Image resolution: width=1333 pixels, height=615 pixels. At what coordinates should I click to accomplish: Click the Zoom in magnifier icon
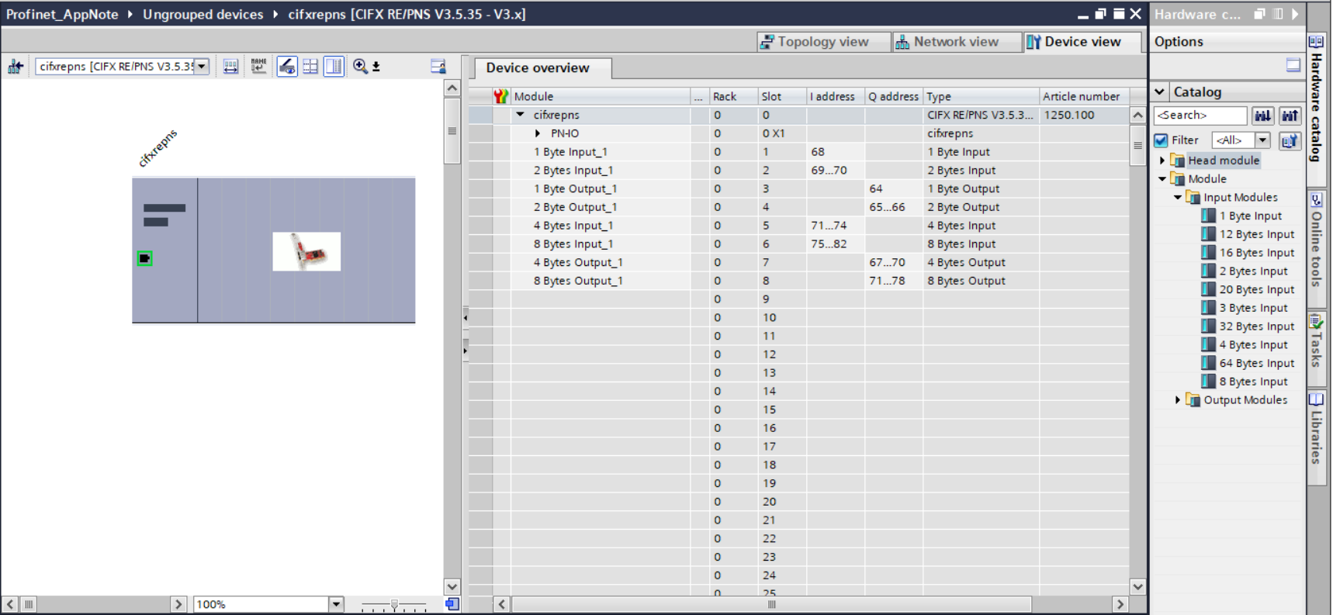(x=360, y=67)
